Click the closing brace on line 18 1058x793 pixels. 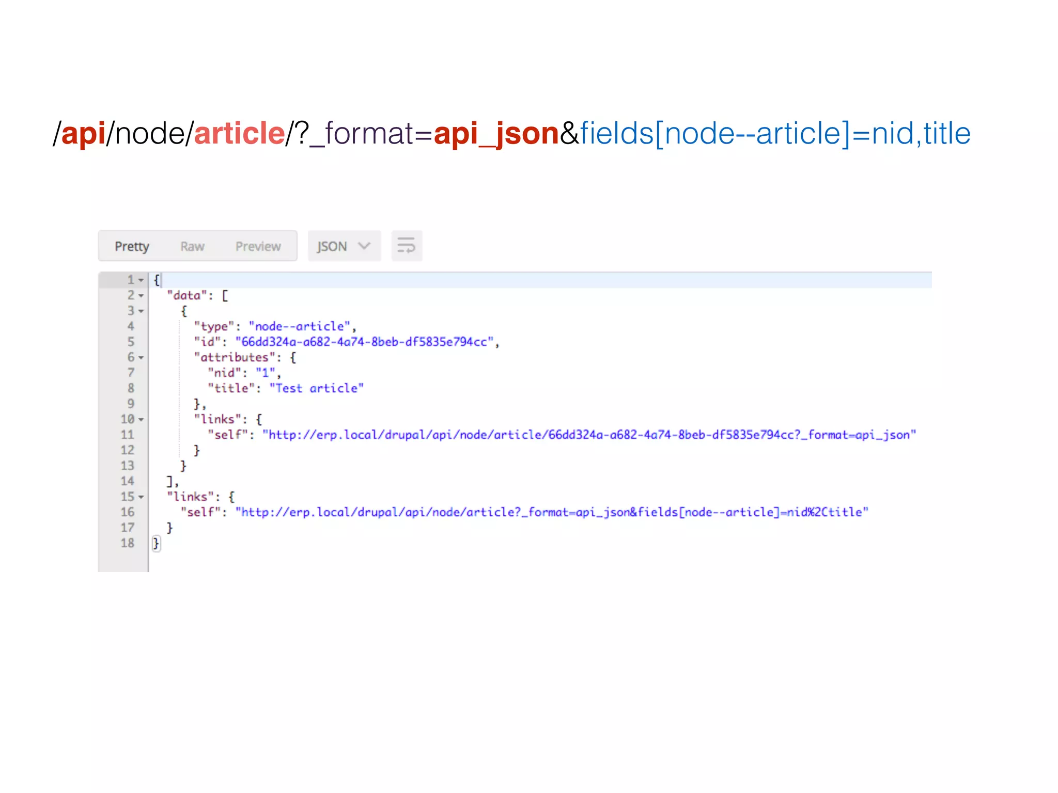pyautogui.click(x=156, y=543)
